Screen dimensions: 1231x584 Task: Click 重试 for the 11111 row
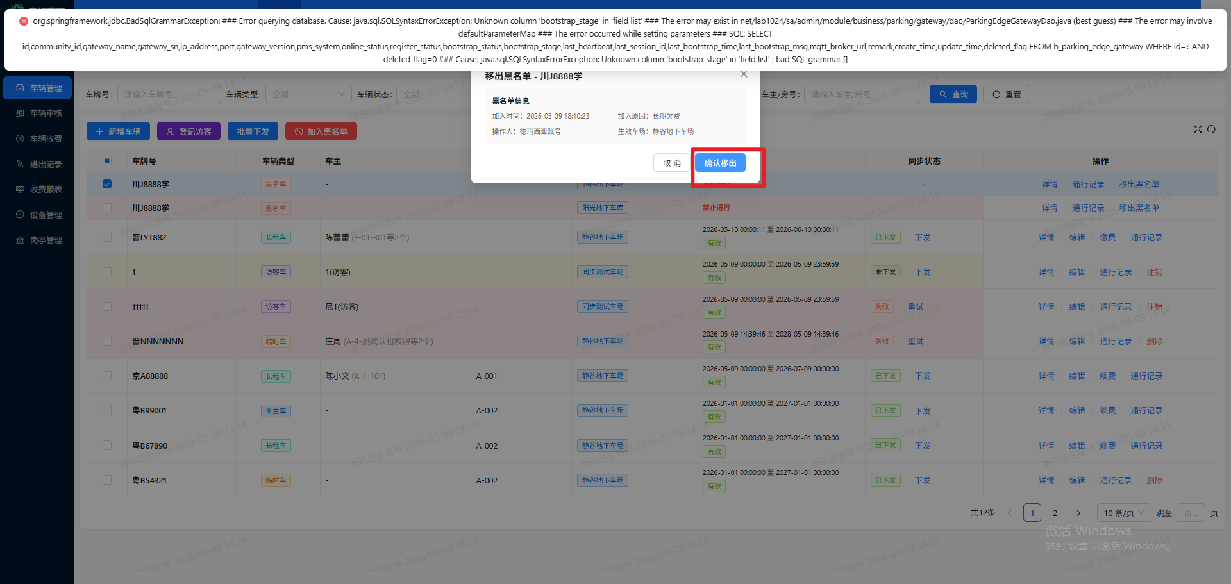(916, 306)
